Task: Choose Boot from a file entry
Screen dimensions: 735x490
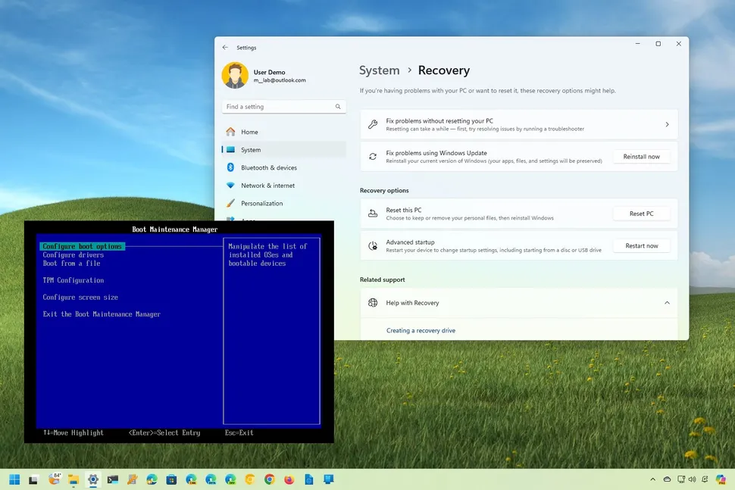Action: [x=71, y=264]
